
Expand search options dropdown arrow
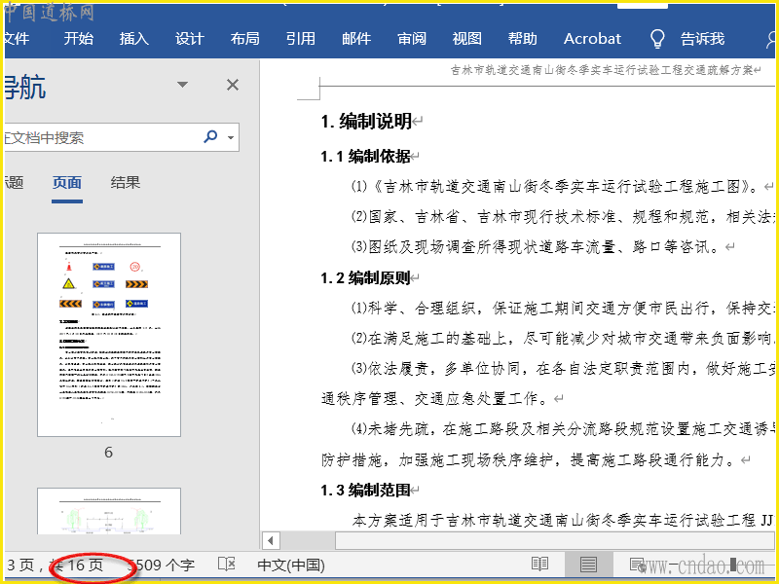(231, 137)
